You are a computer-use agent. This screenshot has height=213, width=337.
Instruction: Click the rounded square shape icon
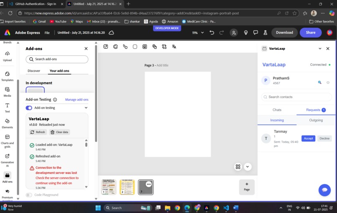tap(135, 47)
